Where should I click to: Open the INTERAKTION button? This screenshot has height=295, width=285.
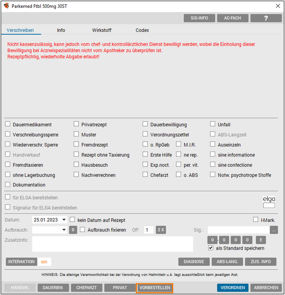point(21,261)
